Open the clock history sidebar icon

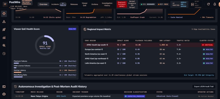pos(4,53)
